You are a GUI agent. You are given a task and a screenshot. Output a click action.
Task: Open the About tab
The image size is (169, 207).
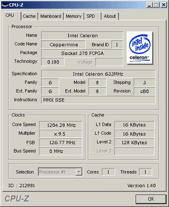tap(110, 16)
